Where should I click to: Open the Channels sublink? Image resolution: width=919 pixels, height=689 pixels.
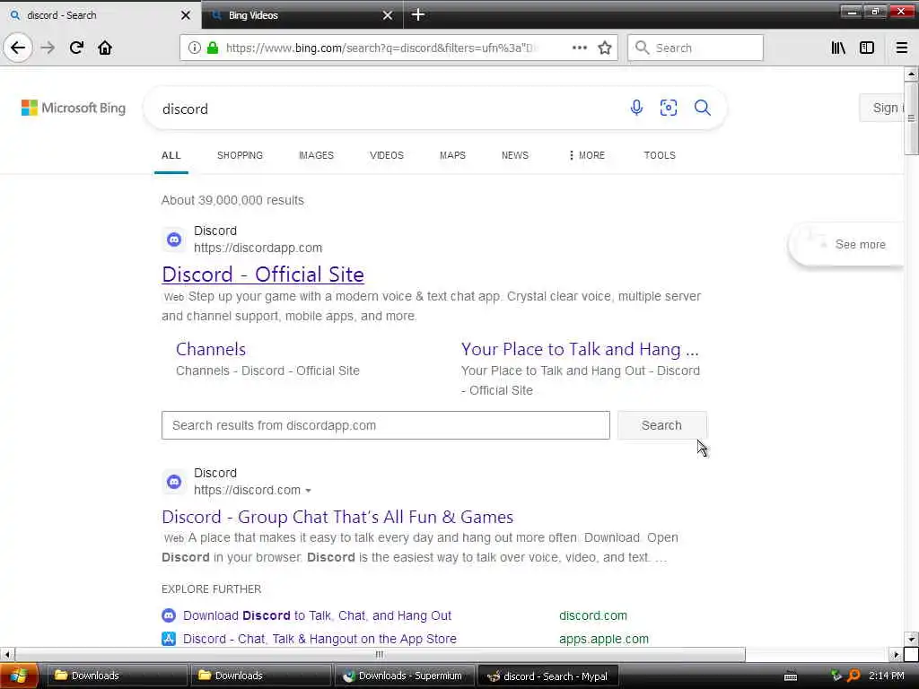pos(210,349)
